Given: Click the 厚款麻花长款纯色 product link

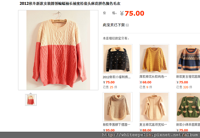Looking at the screenshot, I should tap(153, 77).
